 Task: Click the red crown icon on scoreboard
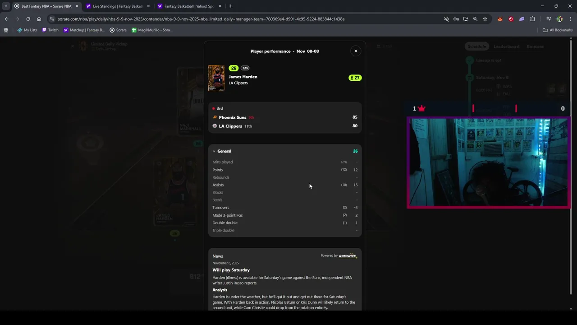coord(421,108)
